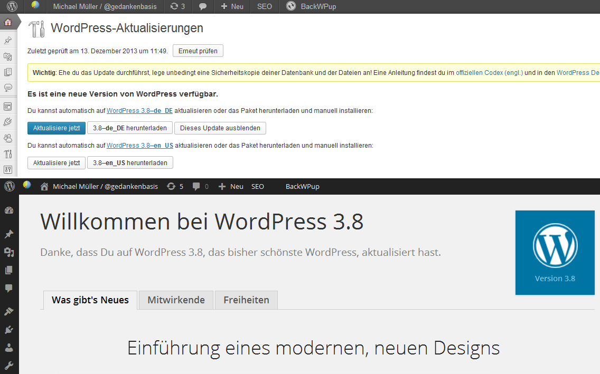Viewport: 600px width, 374px height.
Task: Click 'Es ist eine neue Version' notice text
Action: pyautogui.click(x=123, y=94)
